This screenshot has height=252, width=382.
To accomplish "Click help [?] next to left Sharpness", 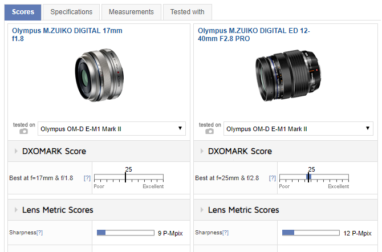I will [x=40, y=233].
